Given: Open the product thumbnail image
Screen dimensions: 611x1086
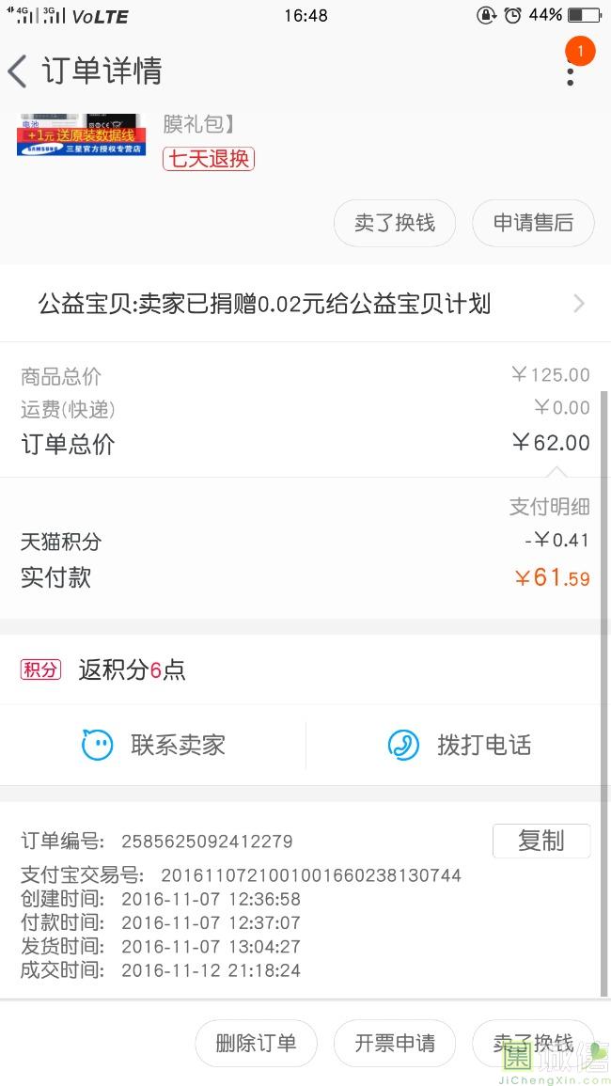Looking at the screenshot, I should (82, 134).
